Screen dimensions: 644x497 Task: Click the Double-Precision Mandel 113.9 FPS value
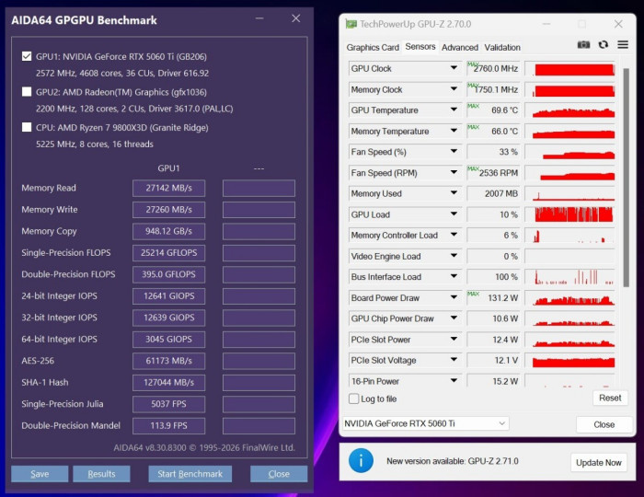(168, 425)
